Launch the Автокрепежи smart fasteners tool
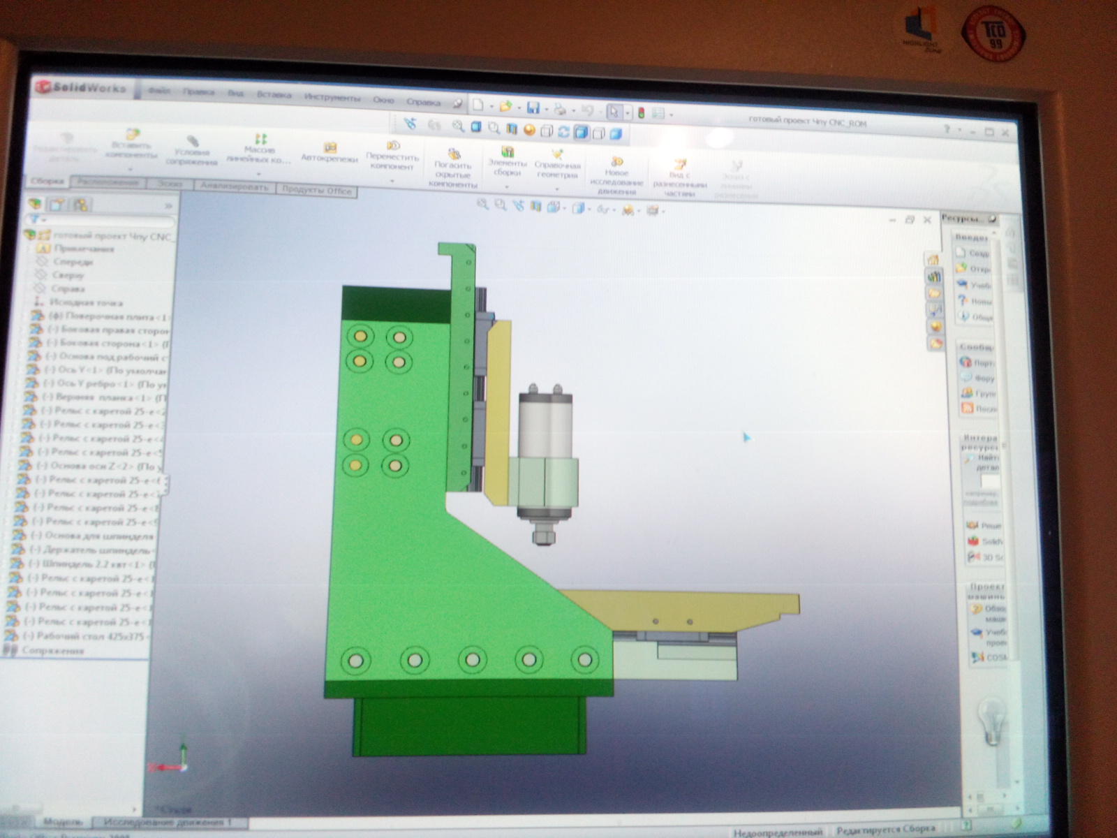Viewport: 1117px width, 838px height. [x=330, y=152]
